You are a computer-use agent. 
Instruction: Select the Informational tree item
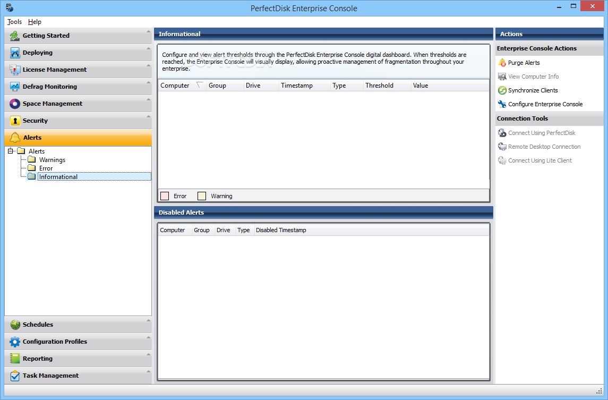click(x=58, y=177)
